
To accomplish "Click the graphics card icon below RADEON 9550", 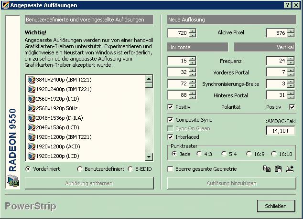I will point(12,181).
